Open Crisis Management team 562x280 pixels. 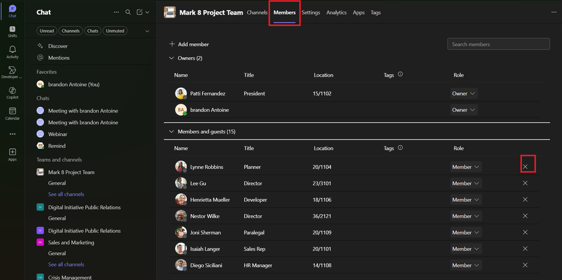pos(70,277)
